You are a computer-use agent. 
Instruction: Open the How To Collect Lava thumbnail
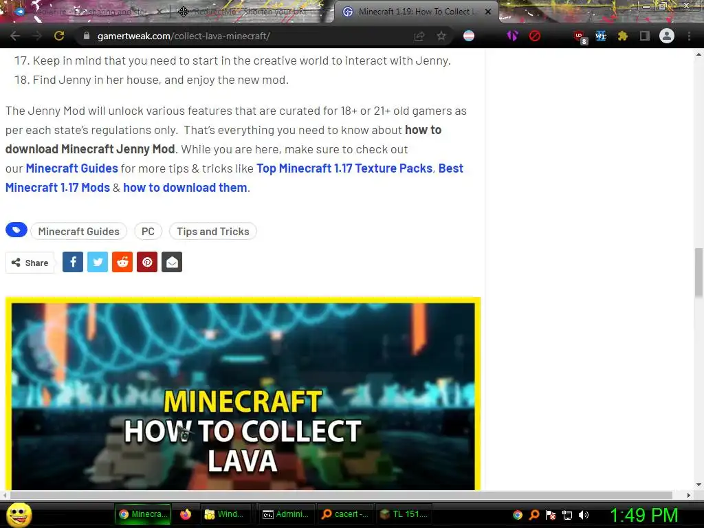(243, 394)
